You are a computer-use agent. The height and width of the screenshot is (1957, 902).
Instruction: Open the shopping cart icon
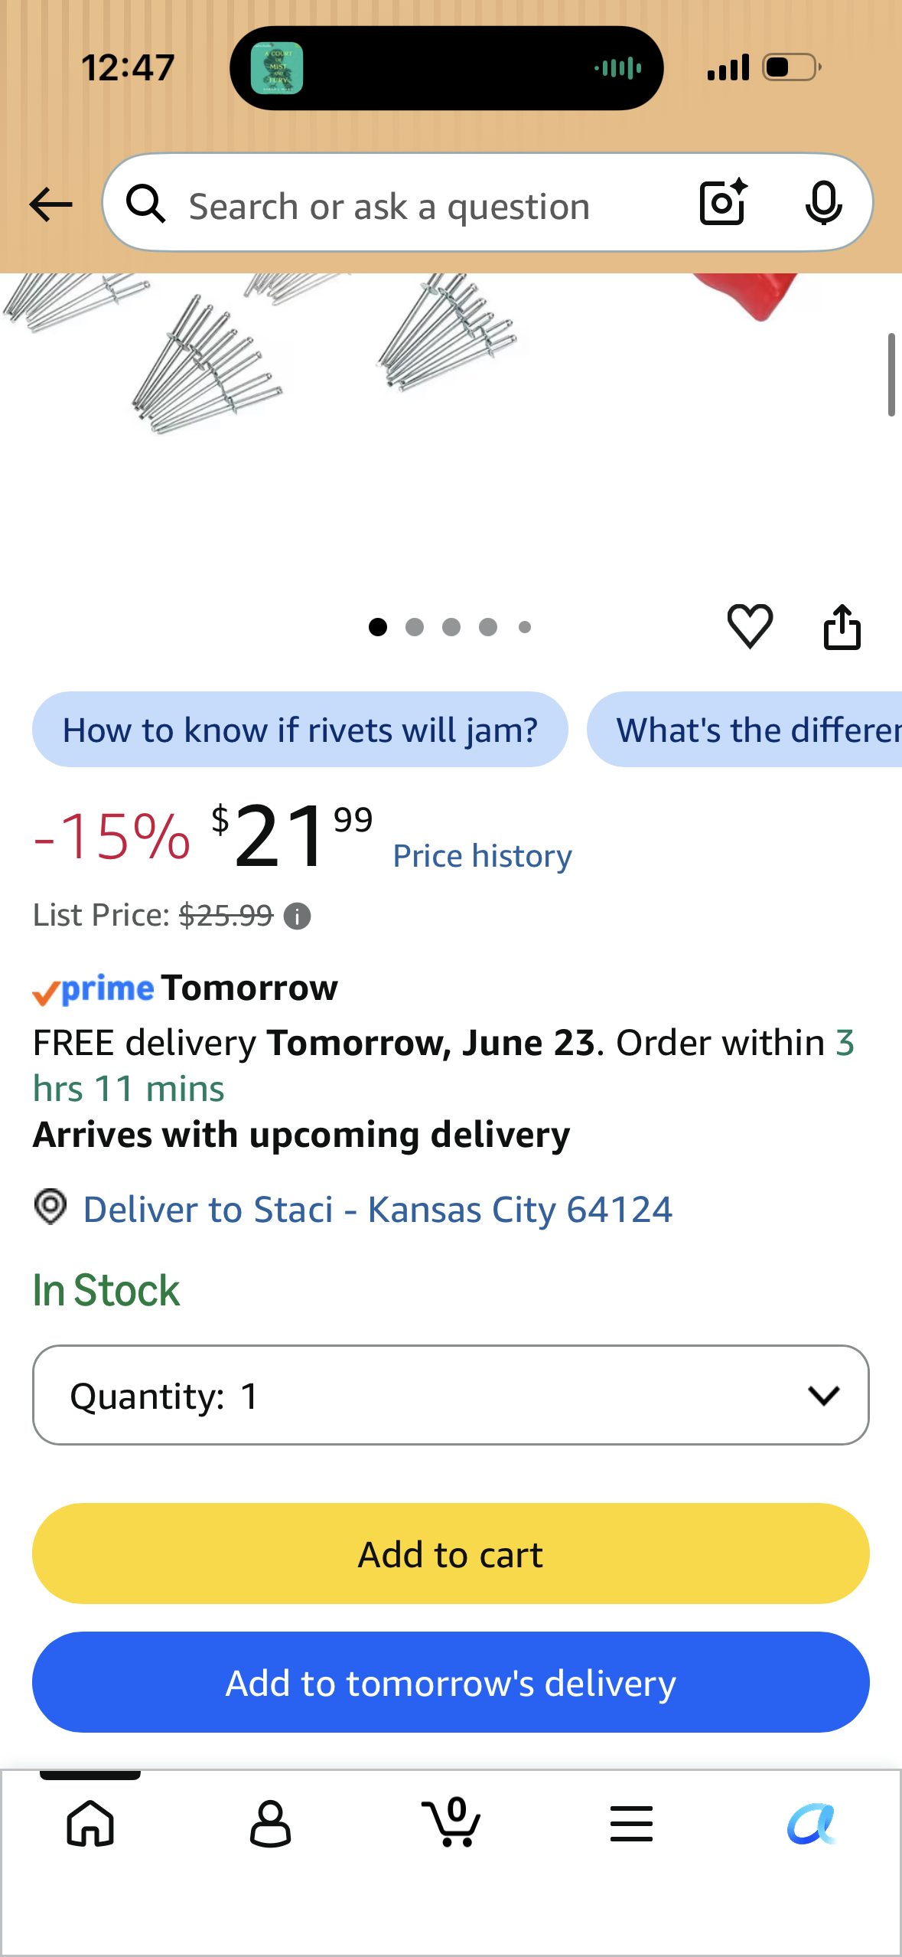[451, 1821]
